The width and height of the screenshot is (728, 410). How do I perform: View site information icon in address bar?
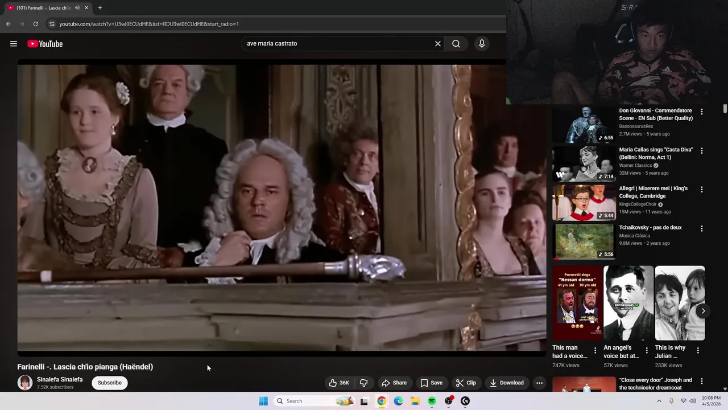[52, 24]
